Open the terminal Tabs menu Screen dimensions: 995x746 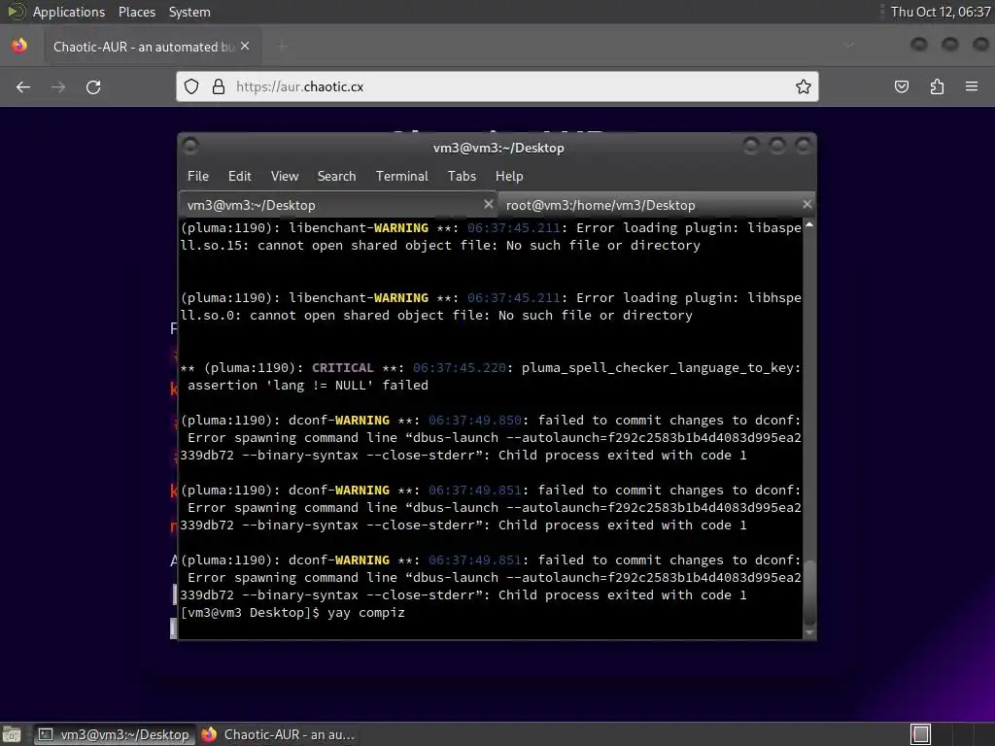tap(462, 177)
